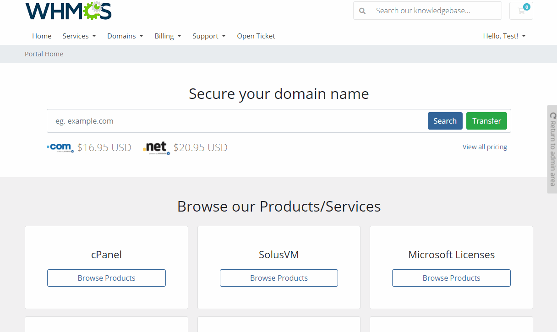Click the green Transfer button
Screen dimensions: 557x332
(x=486, y=121)
